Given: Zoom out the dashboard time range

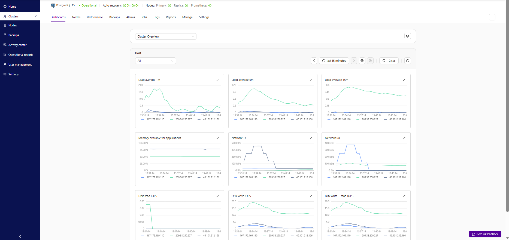Looking at the screenshot, I should tap(362, 61).
